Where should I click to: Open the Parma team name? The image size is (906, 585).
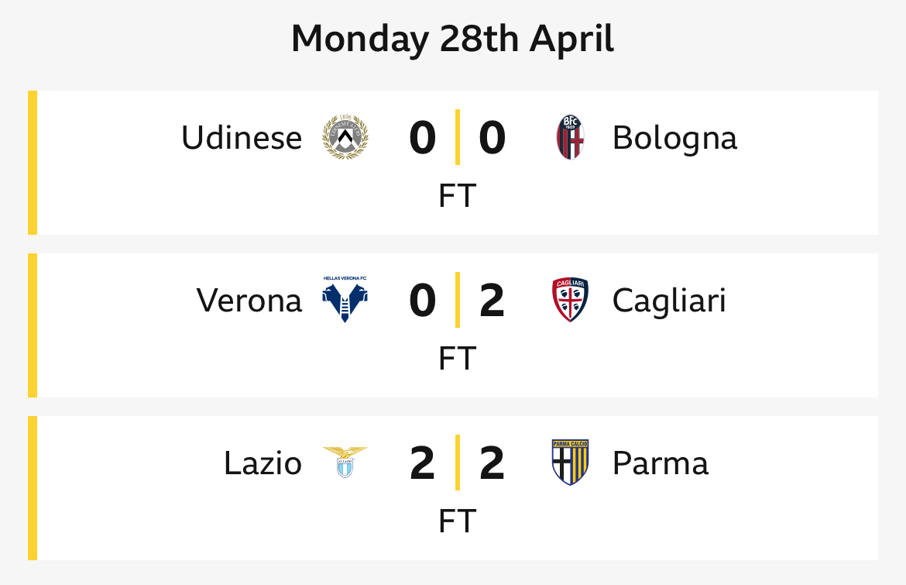(x=661, y=463)
